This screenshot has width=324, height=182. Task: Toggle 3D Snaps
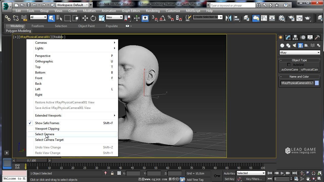tap(154, 18)
